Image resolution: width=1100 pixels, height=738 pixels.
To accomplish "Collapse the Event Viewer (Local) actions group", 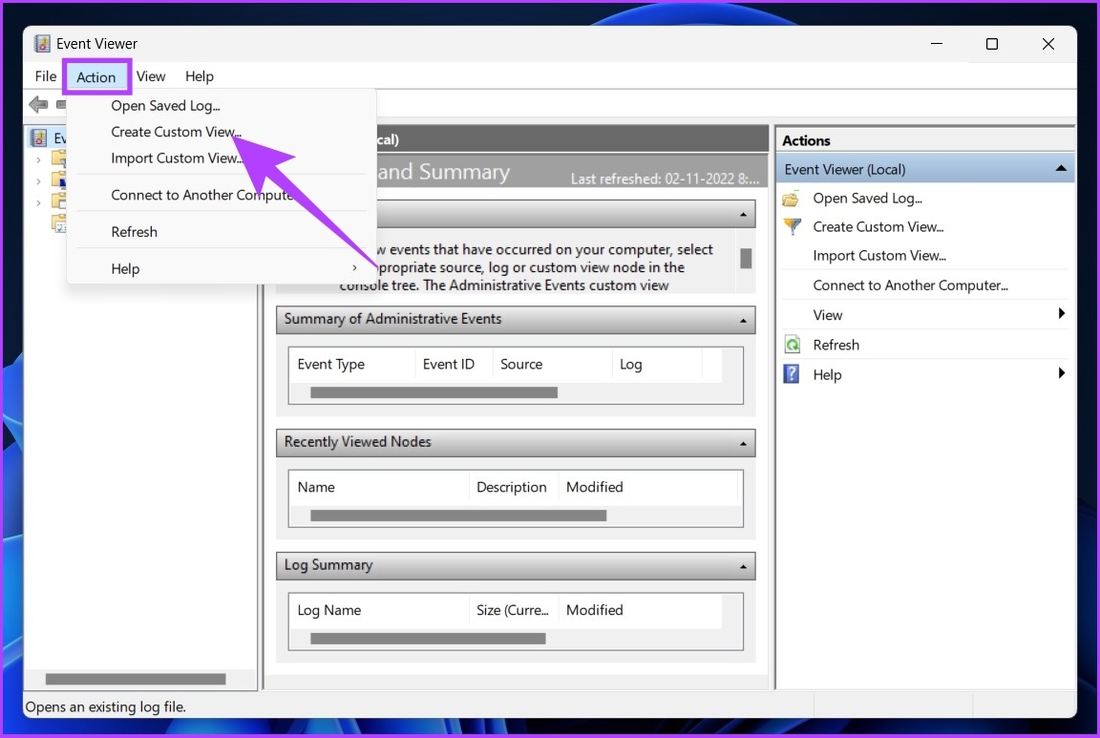I will tap(1060, 169).
